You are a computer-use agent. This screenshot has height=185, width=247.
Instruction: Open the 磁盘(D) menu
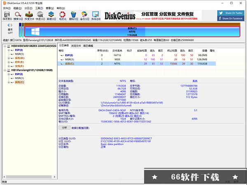pos(17,8)
